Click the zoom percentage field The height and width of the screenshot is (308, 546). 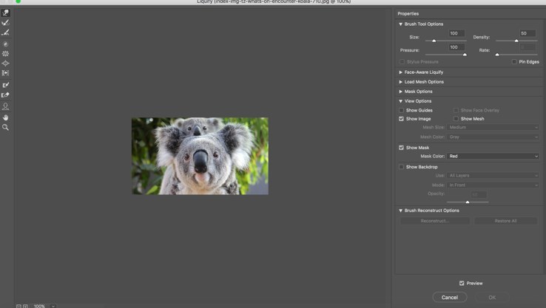pos(39,306)
